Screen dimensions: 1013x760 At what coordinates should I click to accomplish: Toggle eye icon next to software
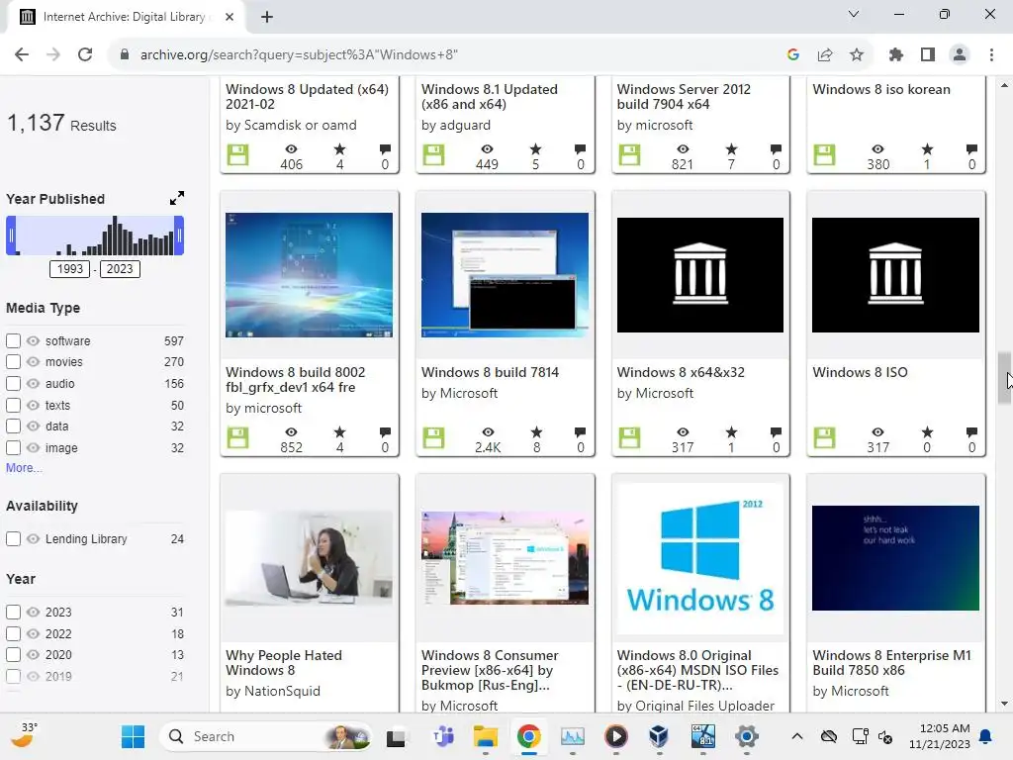tap(33, 340)
